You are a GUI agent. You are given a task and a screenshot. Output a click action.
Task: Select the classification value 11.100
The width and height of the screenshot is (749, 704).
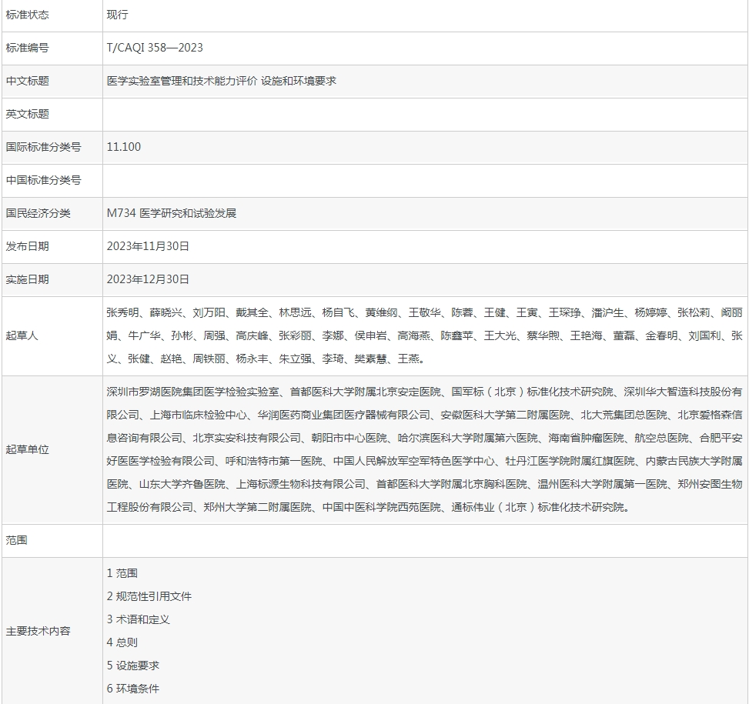pyautogui.click(x=124, y=147)
